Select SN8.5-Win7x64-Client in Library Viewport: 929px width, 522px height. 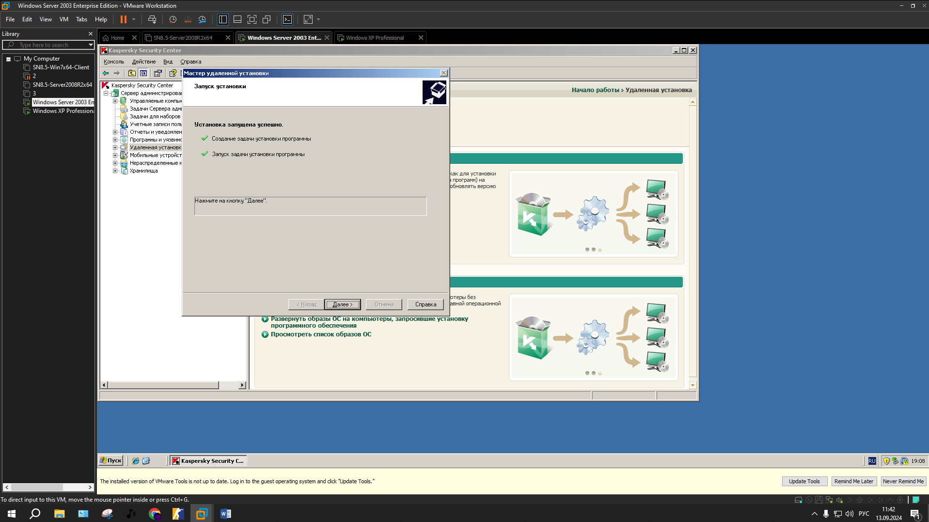61,67
